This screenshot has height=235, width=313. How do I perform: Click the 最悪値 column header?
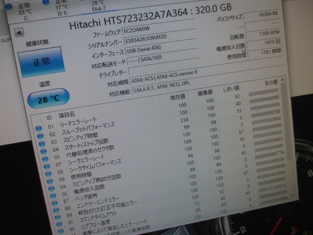[205, 93]
